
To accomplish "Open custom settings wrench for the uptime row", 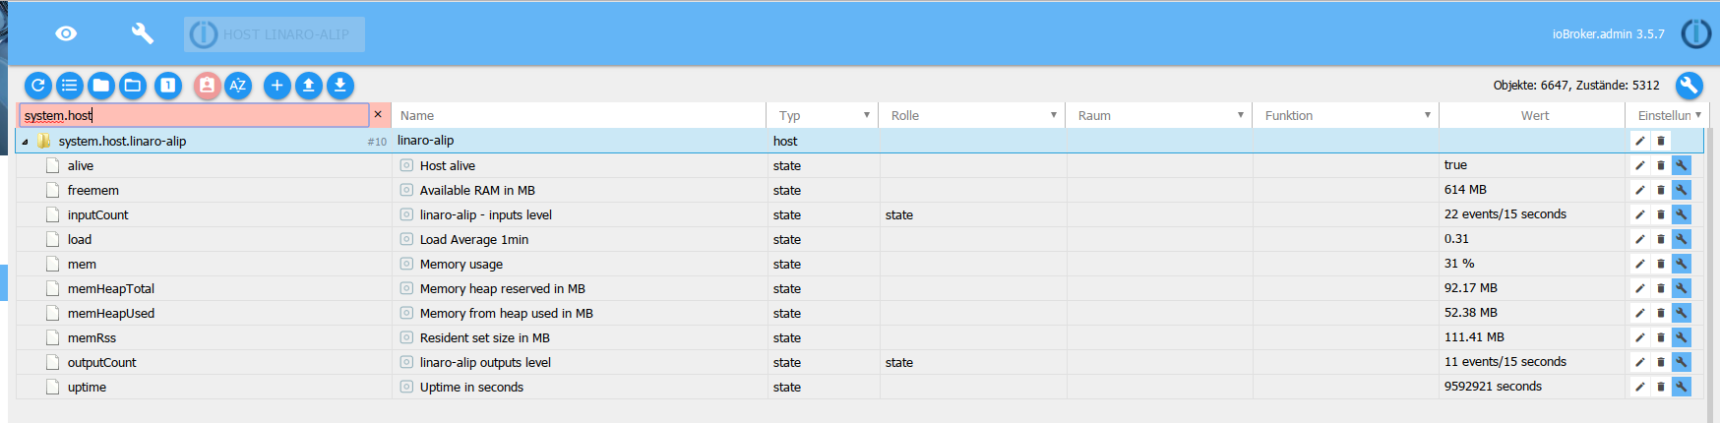I will [1682, 387].
